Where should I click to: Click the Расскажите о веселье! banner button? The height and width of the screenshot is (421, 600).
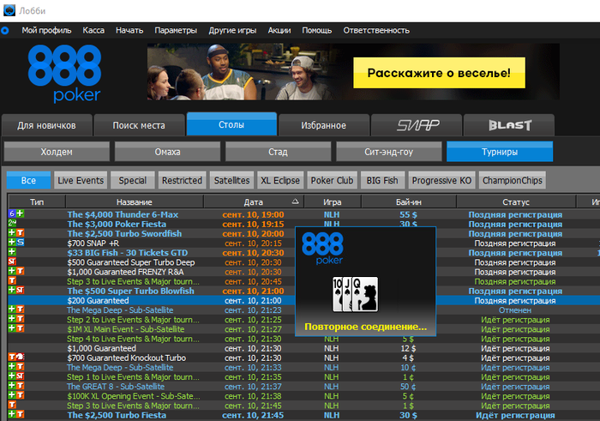439,73
